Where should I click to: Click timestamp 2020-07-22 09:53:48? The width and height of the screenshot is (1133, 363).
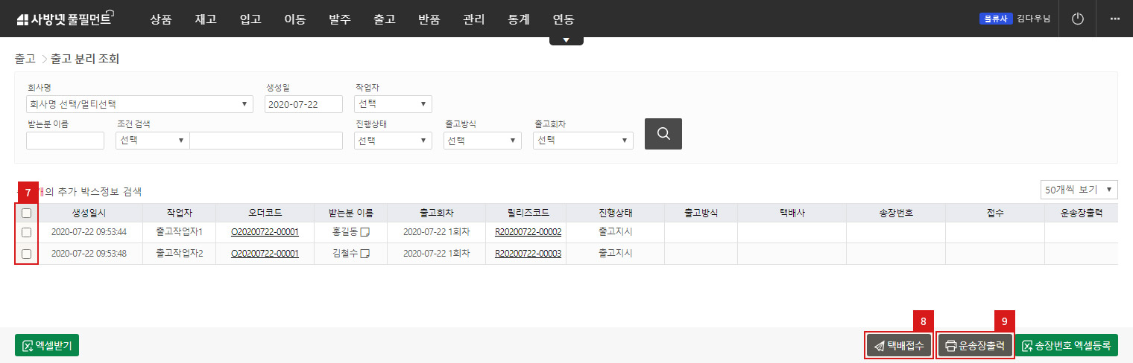89,254
